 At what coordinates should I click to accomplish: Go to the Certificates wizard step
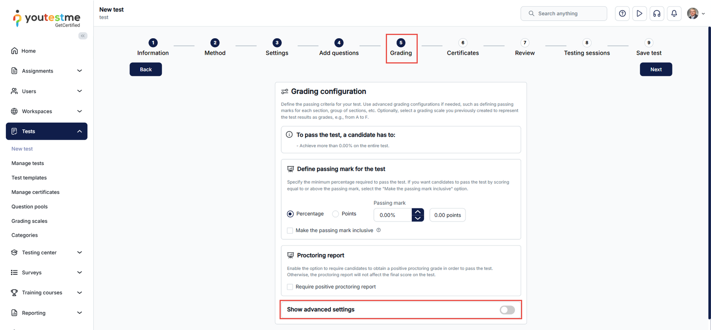463,48
